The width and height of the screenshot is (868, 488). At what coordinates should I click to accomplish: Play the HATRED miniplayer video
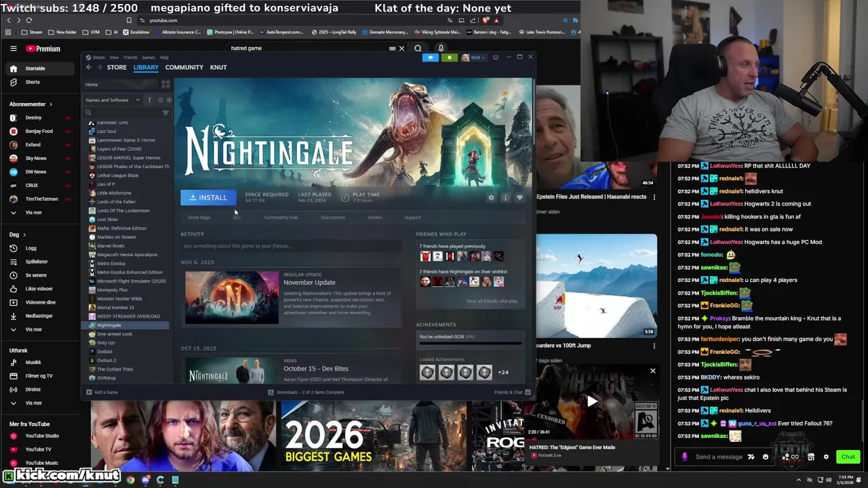pyautogui.click(x=592, y=401)
